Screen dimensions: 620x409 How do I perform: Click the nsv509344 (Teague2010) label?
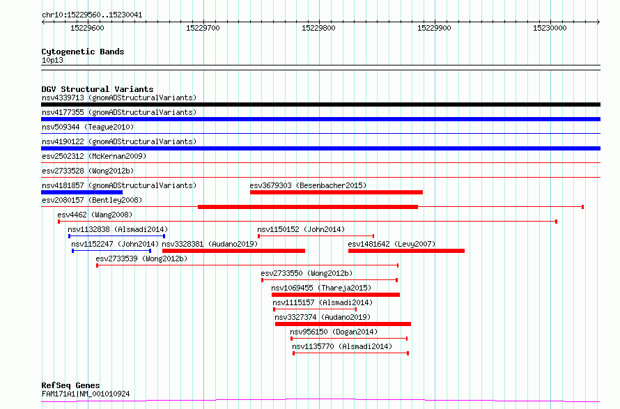point(88,127)
